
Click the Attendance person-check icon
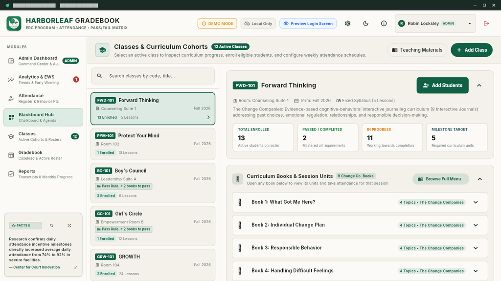click(x=11, y=98)
